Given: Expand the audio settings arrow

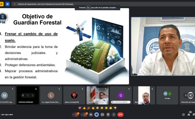Looking at the screenshot, I should [73, 115].
